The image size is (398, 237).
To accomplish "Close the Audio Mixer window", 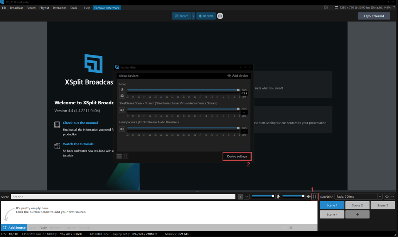I will click(x=250, y=67).
